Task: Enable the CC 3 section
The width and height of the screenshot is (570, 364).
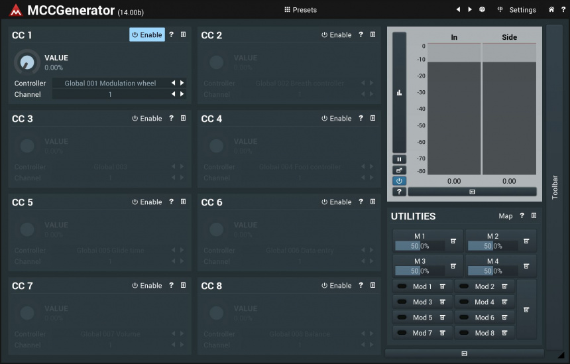Action: pyautogui.click(x=147, y=118)
